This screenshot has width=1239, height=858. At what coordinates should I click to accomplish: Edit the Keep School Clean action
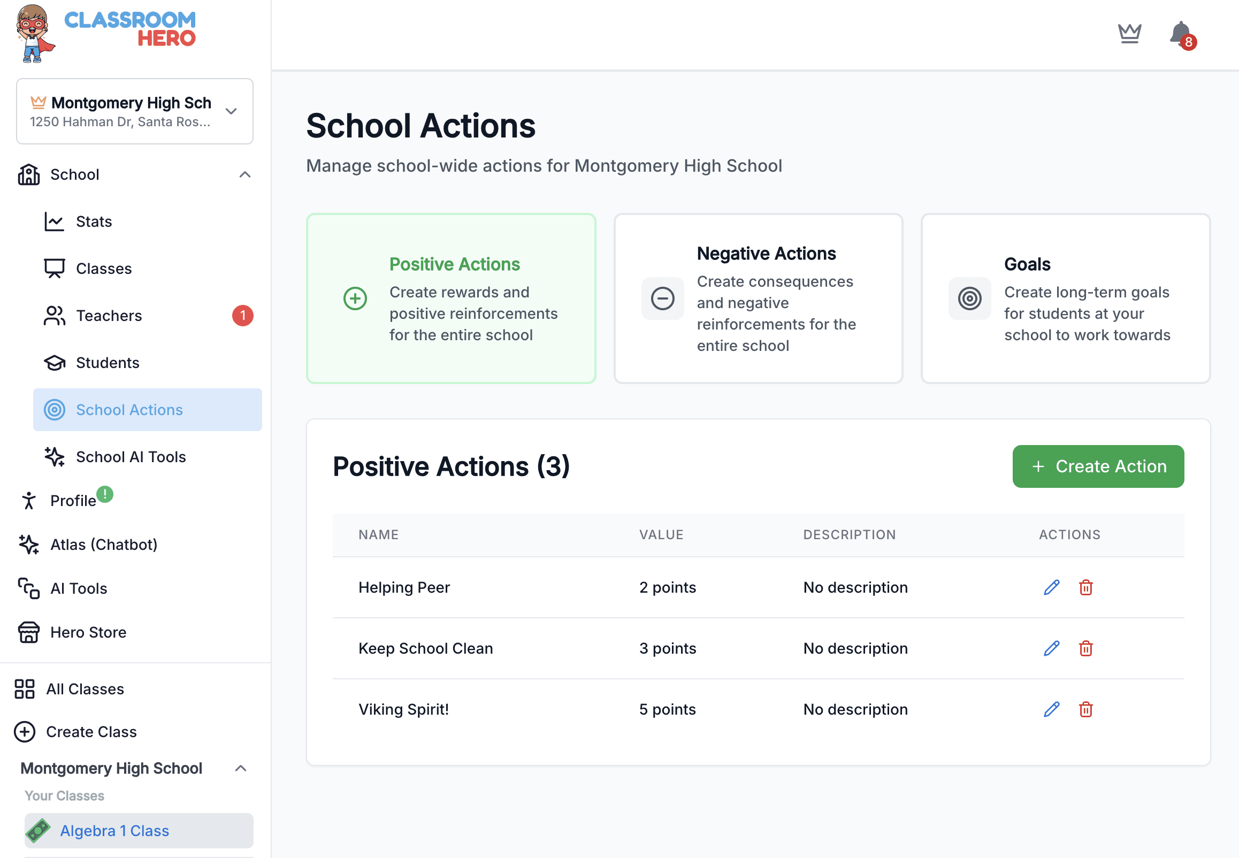click(1051, 648)
